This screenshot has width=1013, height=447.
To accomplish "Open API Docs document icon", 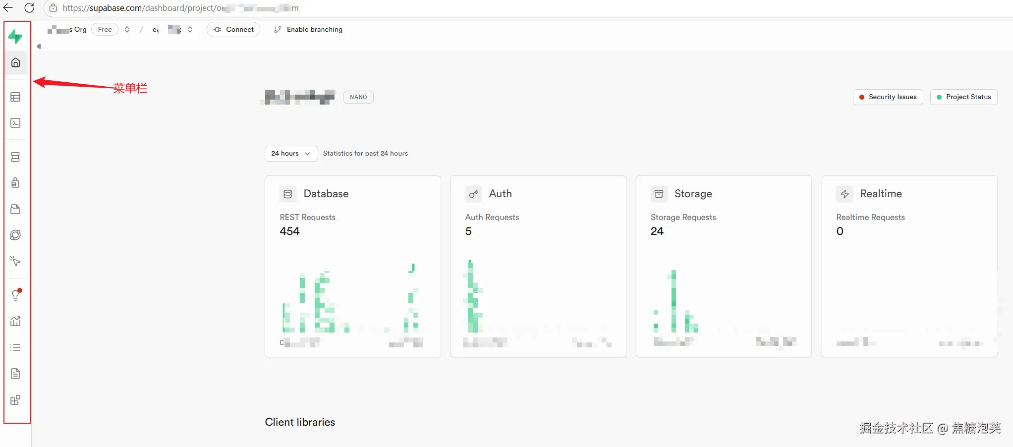I will tap(15, 374).
